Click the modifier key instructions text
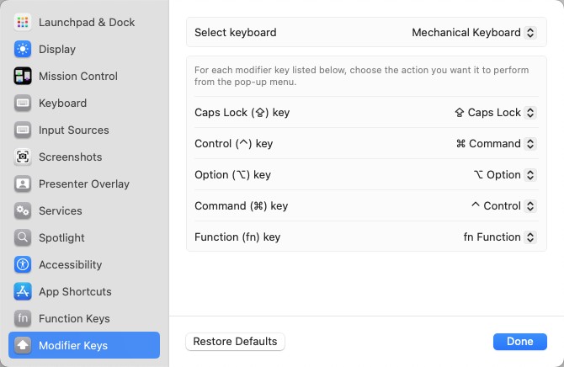Image resolution: width=564 pixels, height=367 pixels. (x=361, y=76)
